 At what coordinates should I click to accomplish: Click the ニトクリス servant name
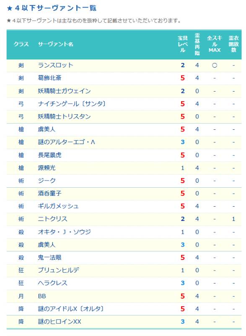[52, 219]
